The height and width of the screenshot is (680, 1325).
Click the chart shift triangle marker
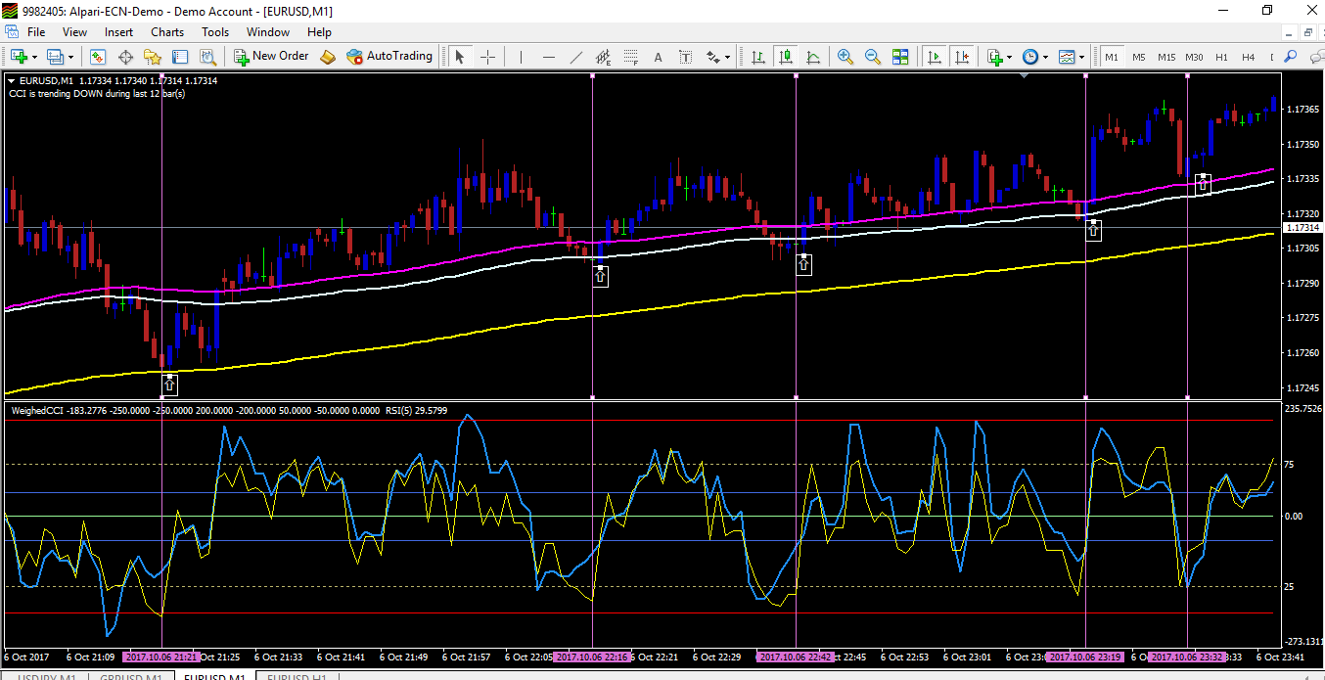1025,75
